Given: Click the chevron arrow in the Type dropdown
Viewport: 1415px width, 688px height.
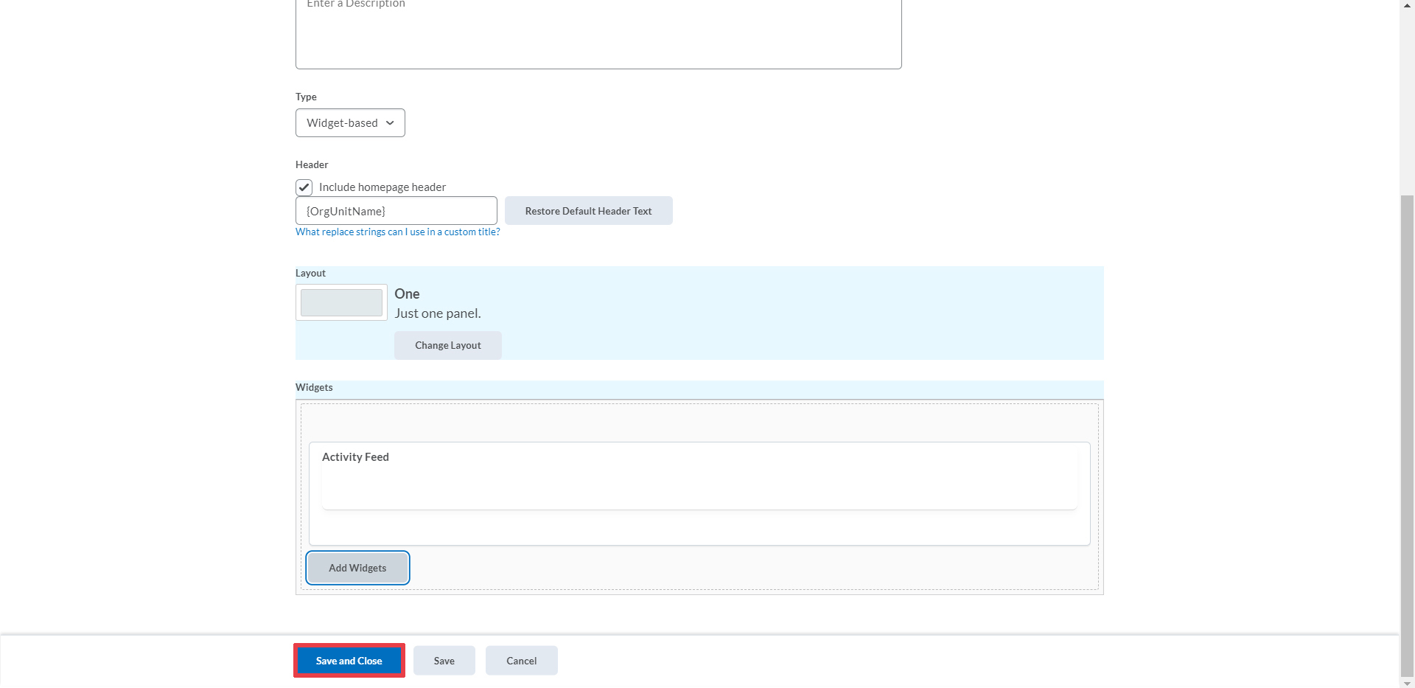Looking at the screenshot, I should pos(390,123).
